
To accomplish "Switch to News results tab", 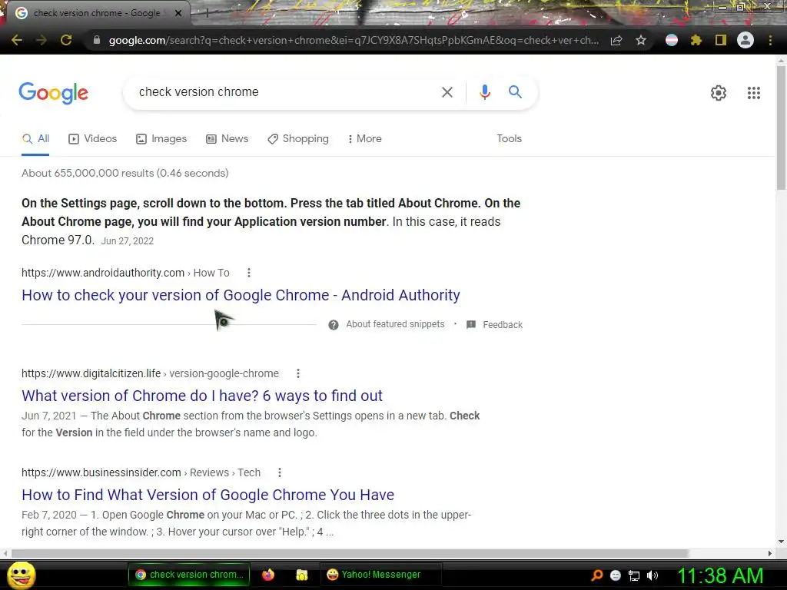I will [227, 139].
